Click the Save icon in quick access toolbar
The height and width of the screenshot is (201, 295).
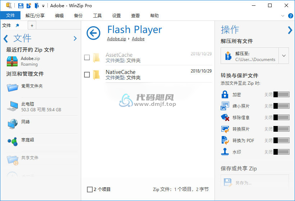(21, 6)
